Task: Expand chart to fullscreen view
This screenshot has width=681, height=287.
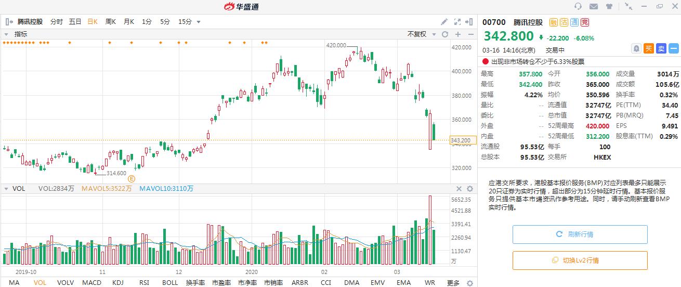Action: (x=457, y=22)
